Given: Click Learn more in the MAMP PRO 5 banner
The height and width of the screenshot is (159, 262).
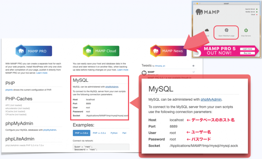Looking at the screenshot, I should coord(247,49).
